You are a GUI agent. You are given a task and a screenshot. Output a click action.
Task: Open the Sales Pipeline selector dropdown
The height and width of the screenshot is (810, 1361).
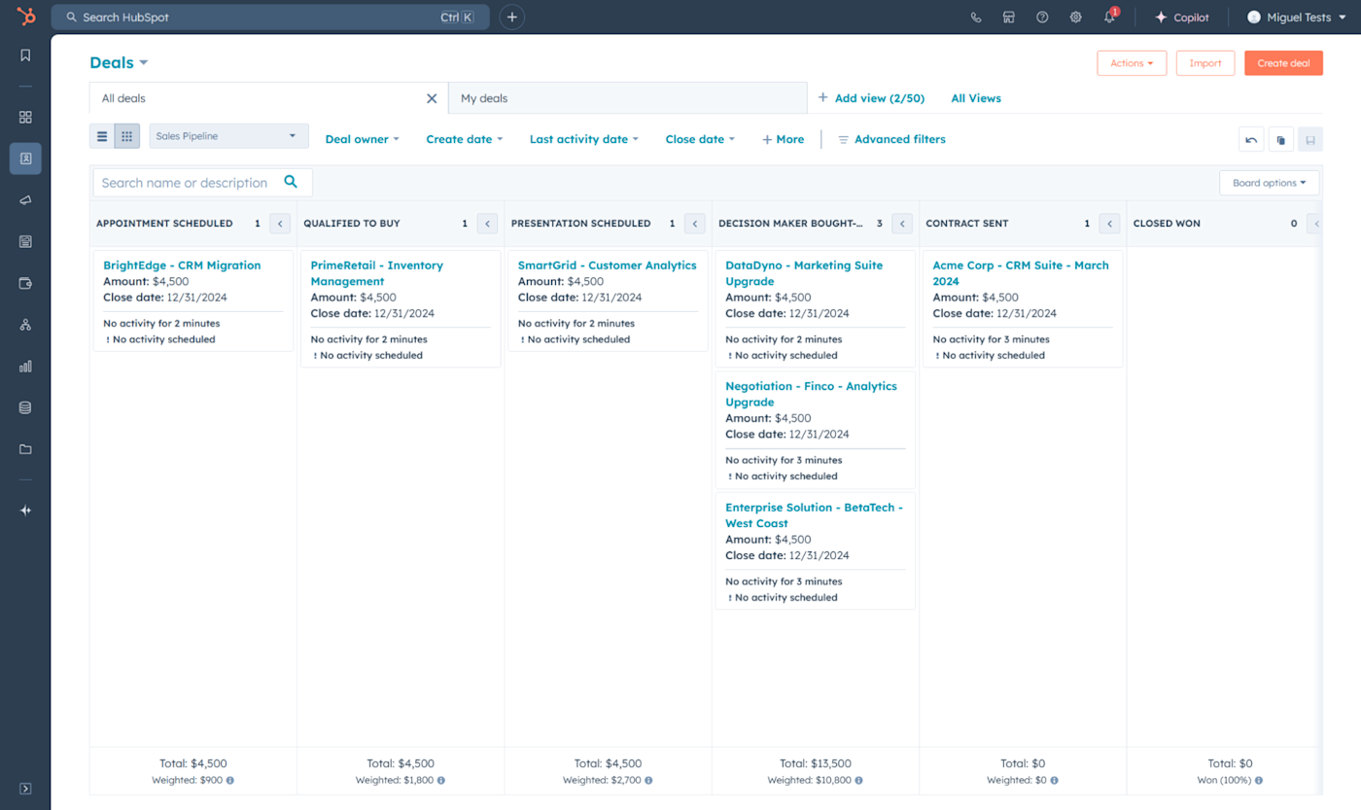(228, 136)
